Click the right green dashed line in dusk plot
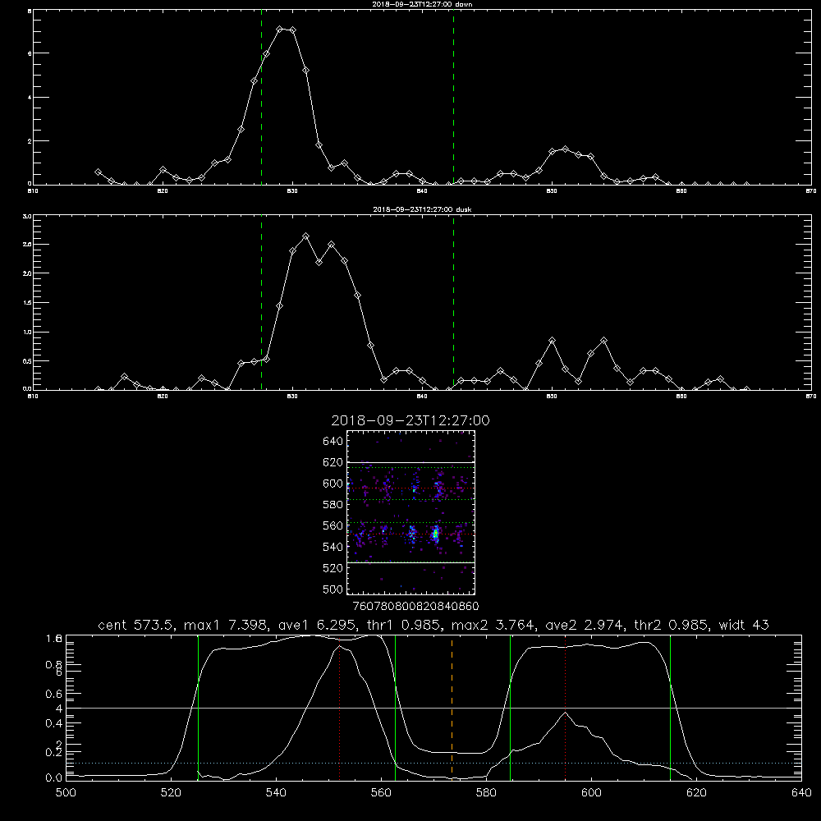The image size is (821, 821). pos(453,302)
